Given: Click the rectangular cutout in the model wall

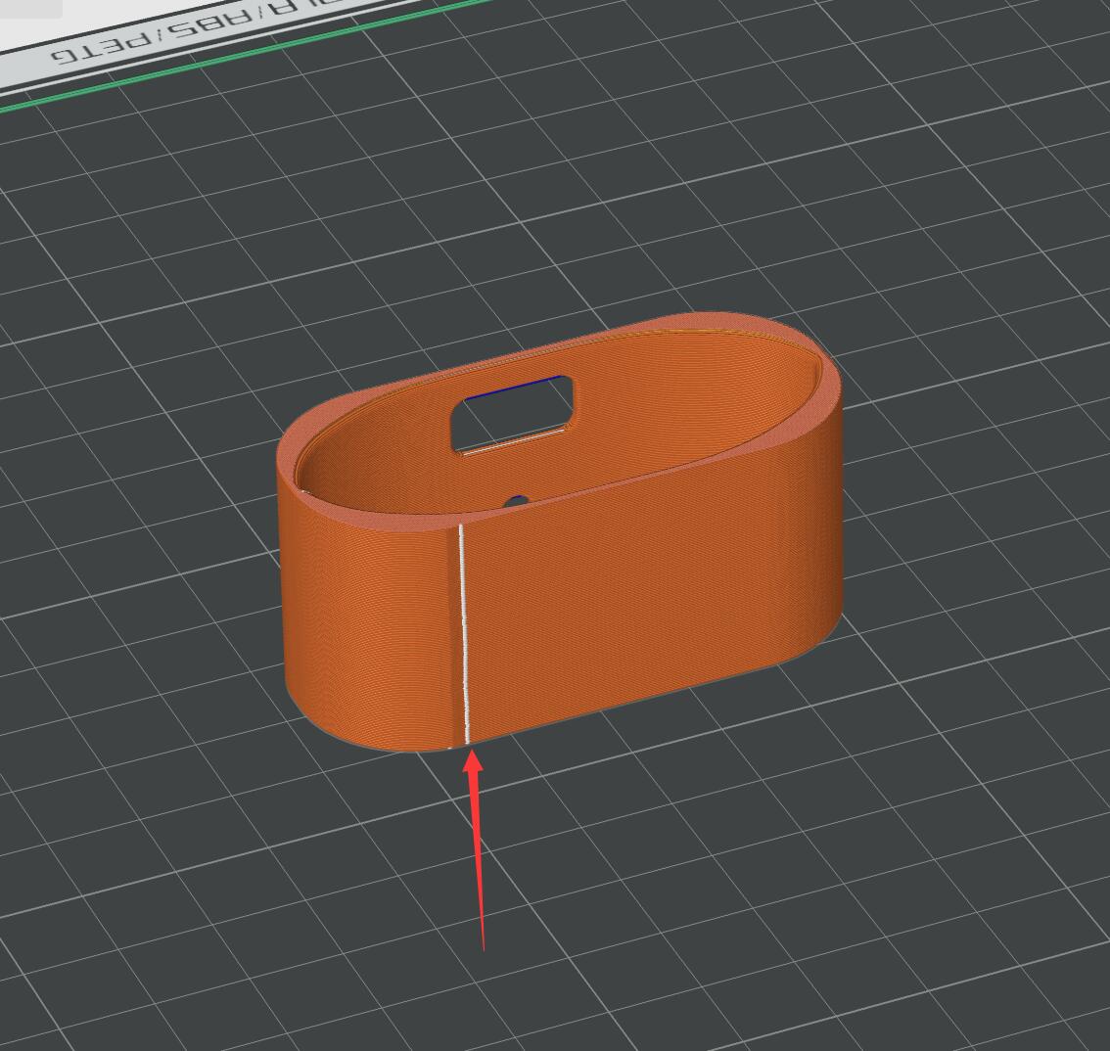Looking at the screenshot, I should pos(512,415).
